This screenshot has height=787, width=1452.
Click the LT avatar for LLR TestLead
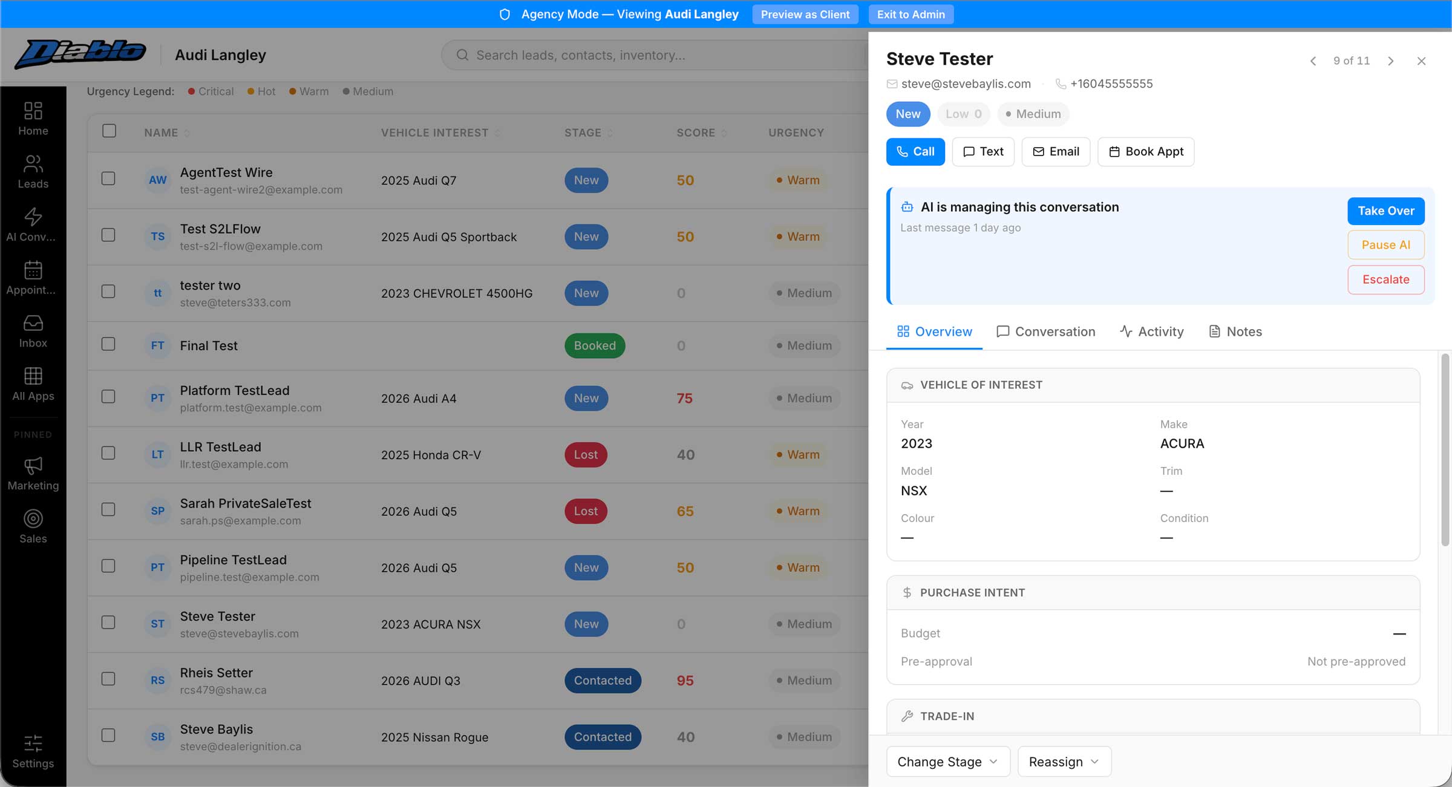(x=157, y=454)
